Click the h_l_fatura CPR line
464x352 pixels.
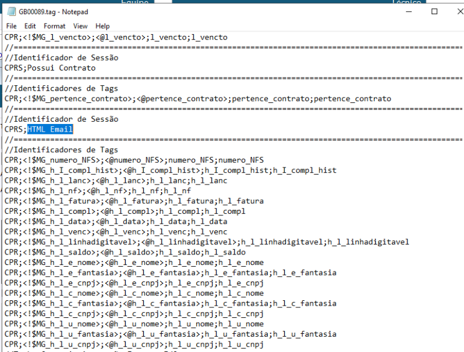(134, 201)
